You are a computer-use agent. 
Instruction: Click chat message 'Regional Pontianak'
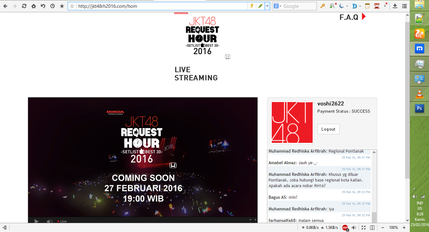pos(346,151)
